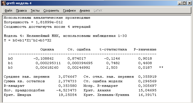Open the Анализ menu
This screenshot has height=103, width=193.
(x=85, y=11)
